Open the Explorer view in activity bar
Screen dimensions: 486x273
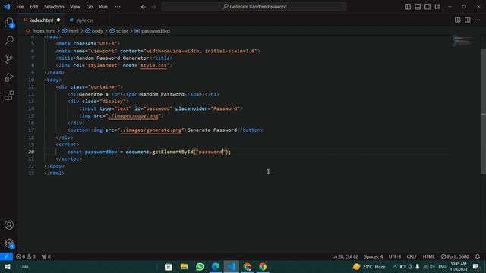coord(9,23)
